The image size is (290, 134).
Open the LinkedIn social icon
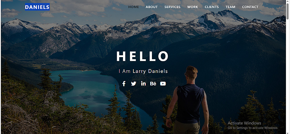pyautogui.click(x=143, y=84)
